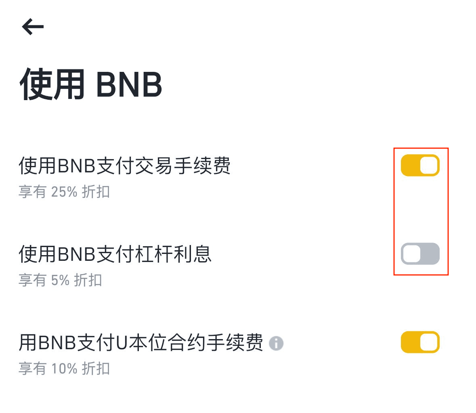Click the 使用 characters in the page title

[x=52, y=85]
